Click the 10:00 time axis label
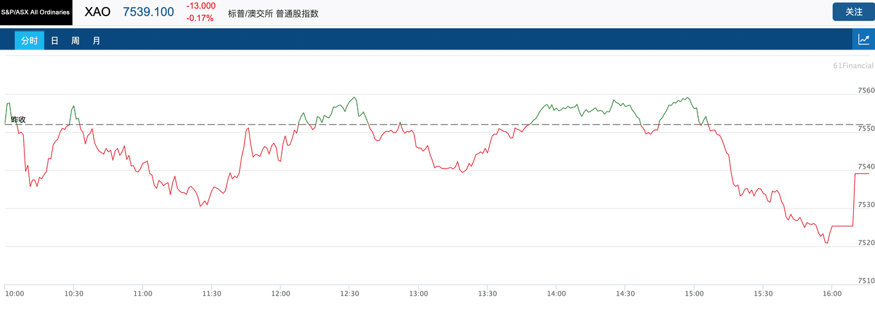The width and height of the screenshot is (875, 312). click(x=15, y=293)
